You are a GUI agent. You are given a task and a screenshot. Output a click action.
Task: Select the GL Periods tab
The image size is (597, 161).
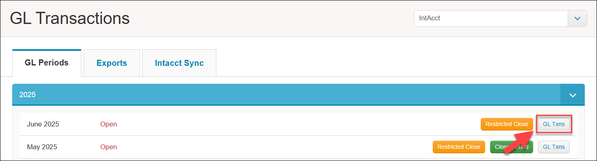click(47, 63)
